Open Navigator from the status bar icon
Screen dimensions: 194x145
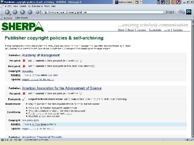(2, 140)
